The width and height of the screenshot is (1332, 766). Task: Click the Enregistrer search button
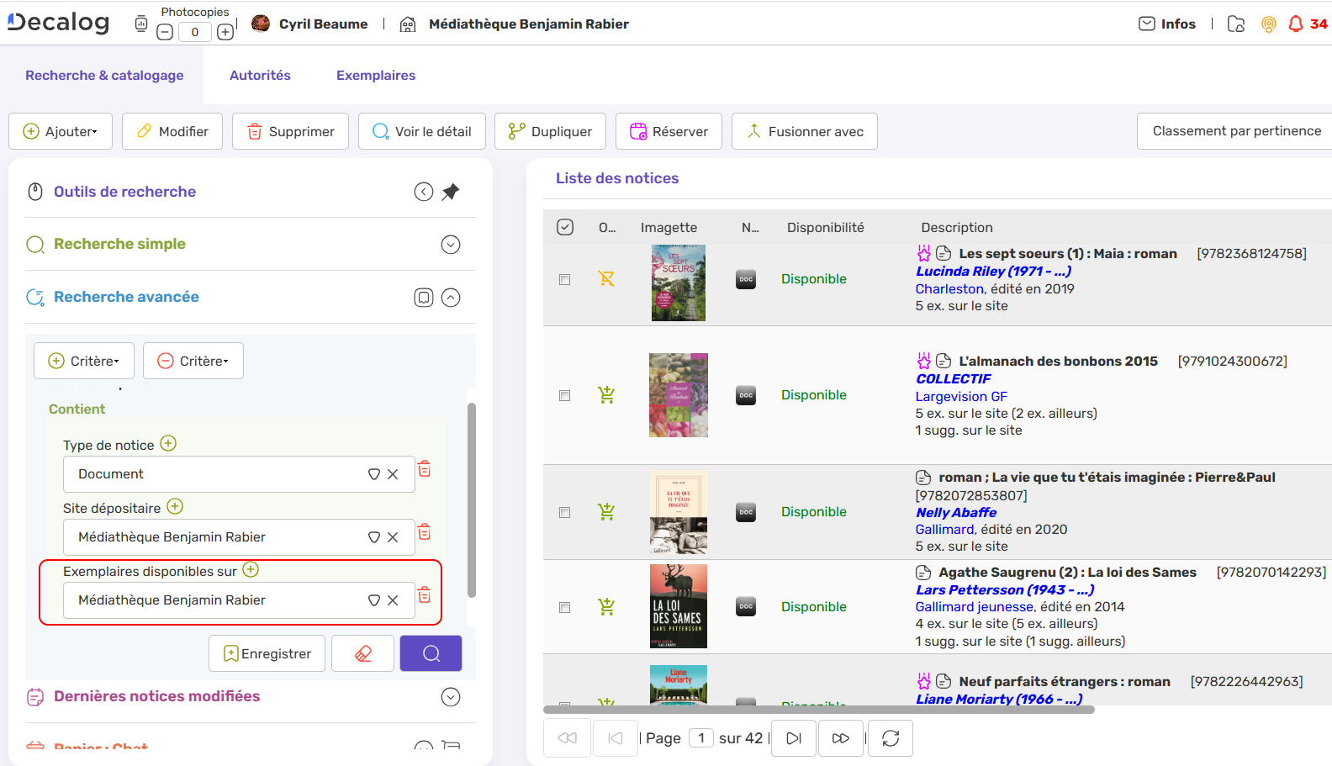(x=267, y=653)
